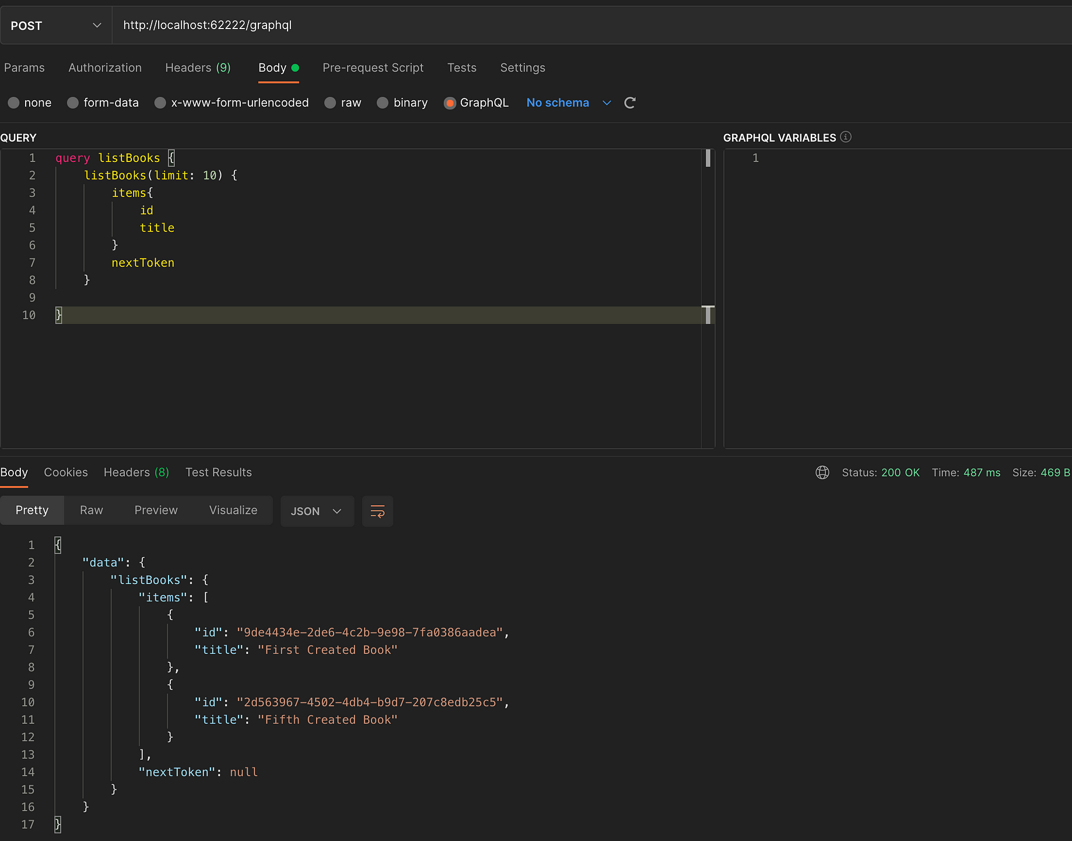This screenshot has width=1072, height=841.
Task: Click nextToken in the query
Action: point(143,263)
